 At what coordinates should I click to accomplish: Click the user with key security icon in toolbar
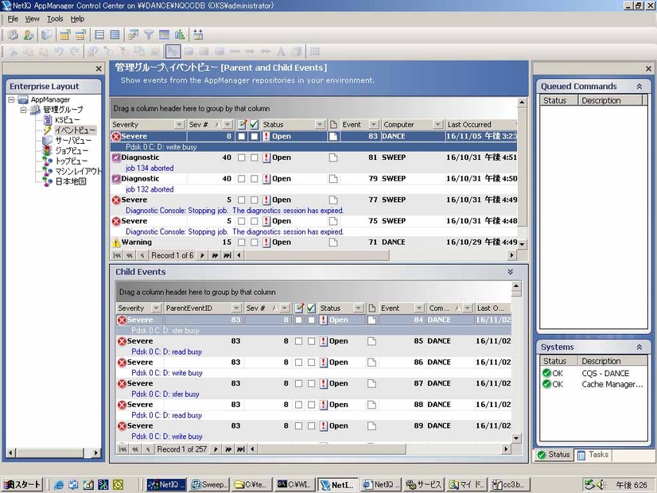coord(29,35)
